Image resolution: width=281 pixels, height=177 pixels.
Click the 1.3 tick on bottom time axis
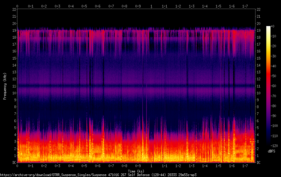[x=192, y=166]
